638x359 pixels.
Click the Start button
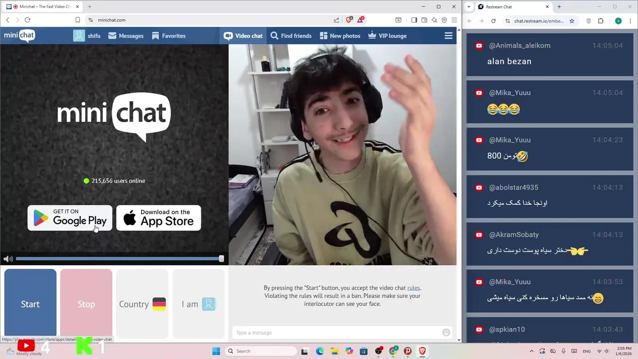(30, 304)
